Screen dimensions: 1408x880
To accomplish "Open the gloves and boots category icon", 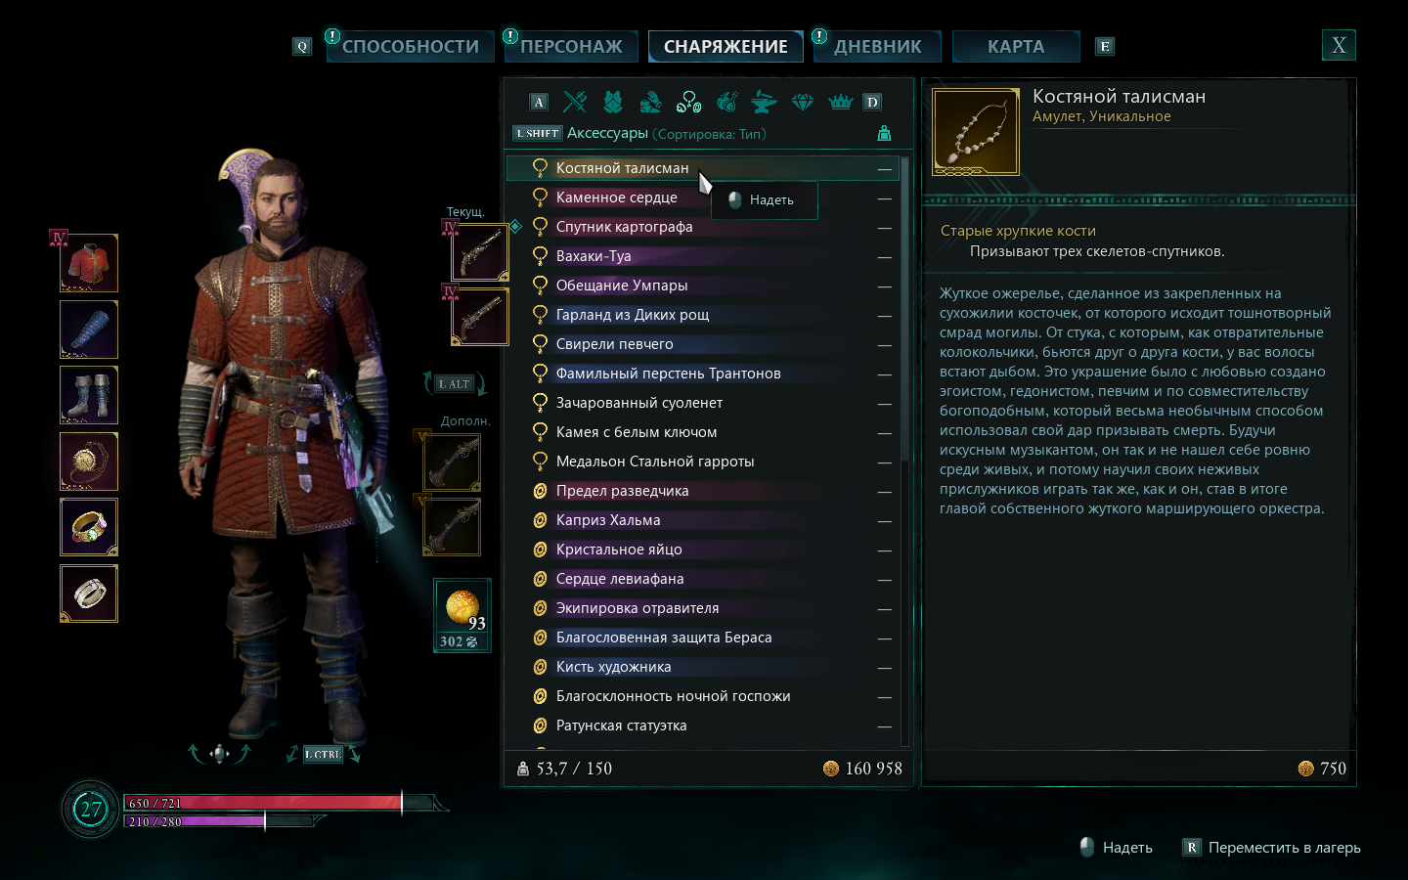I will click(650, 101).
